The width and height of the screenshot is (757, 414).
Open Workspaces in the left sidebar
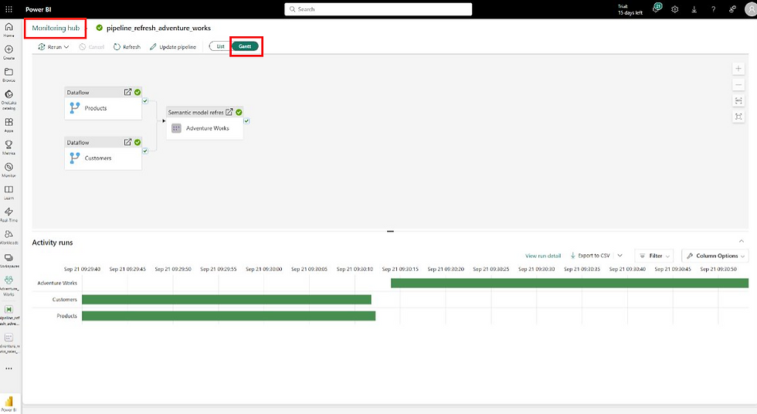(8, 260)
